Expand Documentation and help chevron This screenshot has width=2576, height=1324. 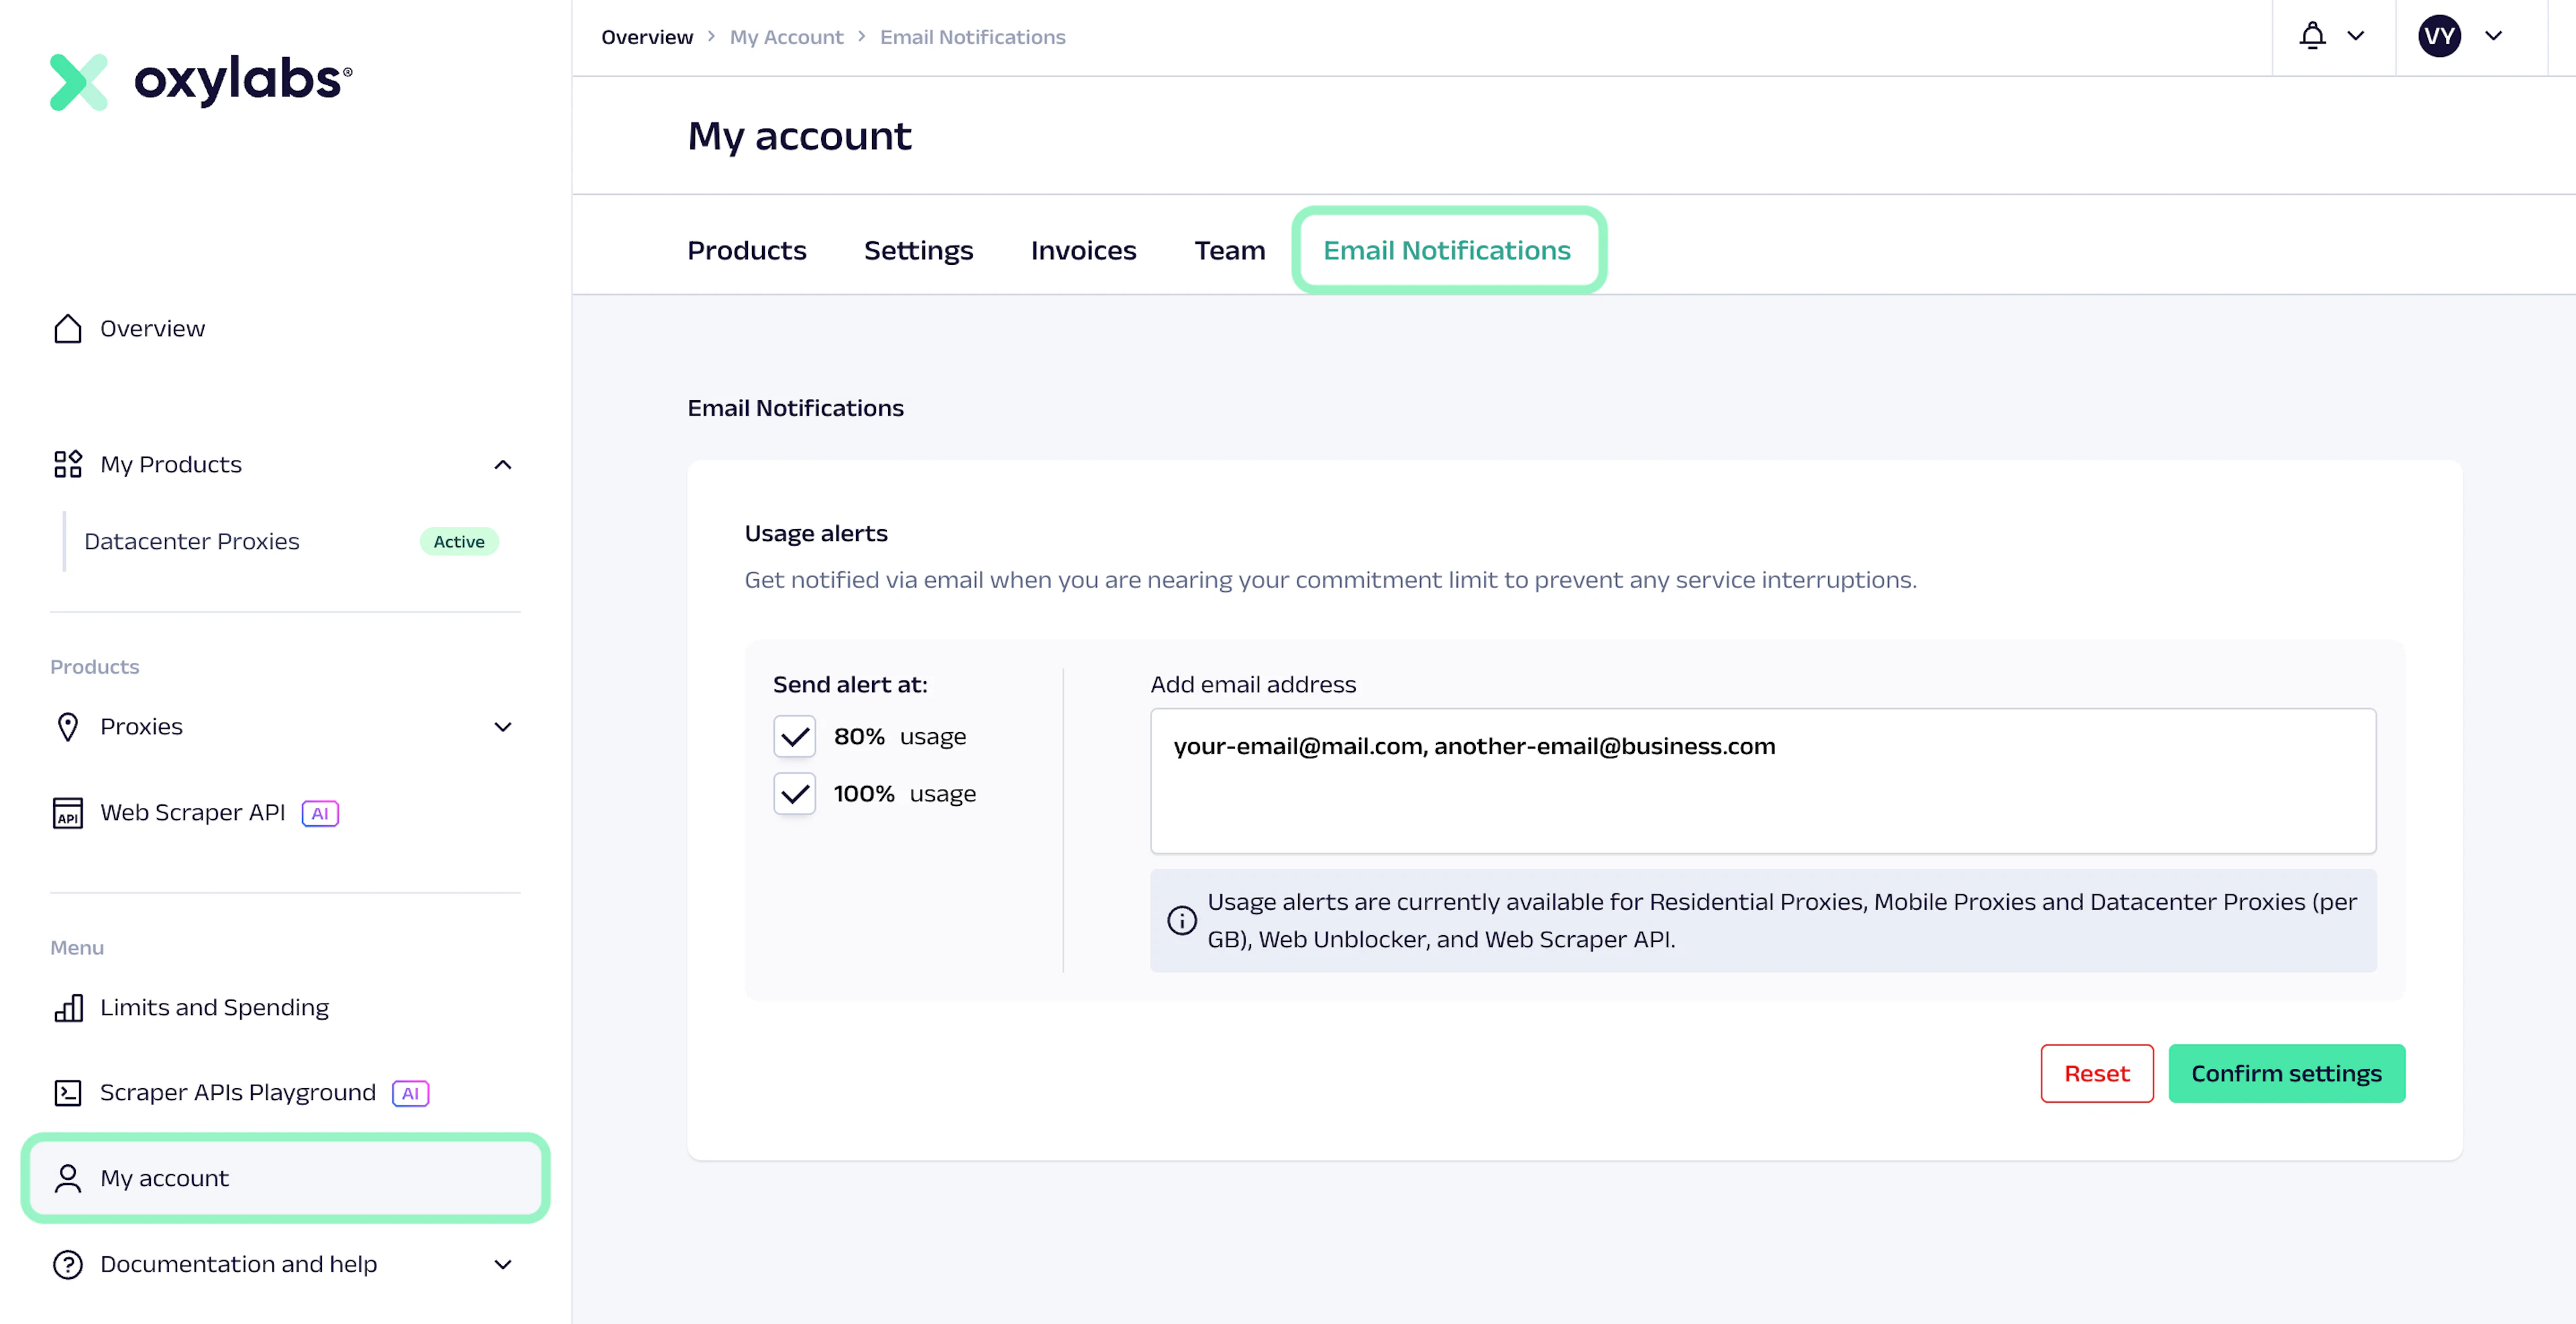pyautogui.click(x=503, y=1264)
